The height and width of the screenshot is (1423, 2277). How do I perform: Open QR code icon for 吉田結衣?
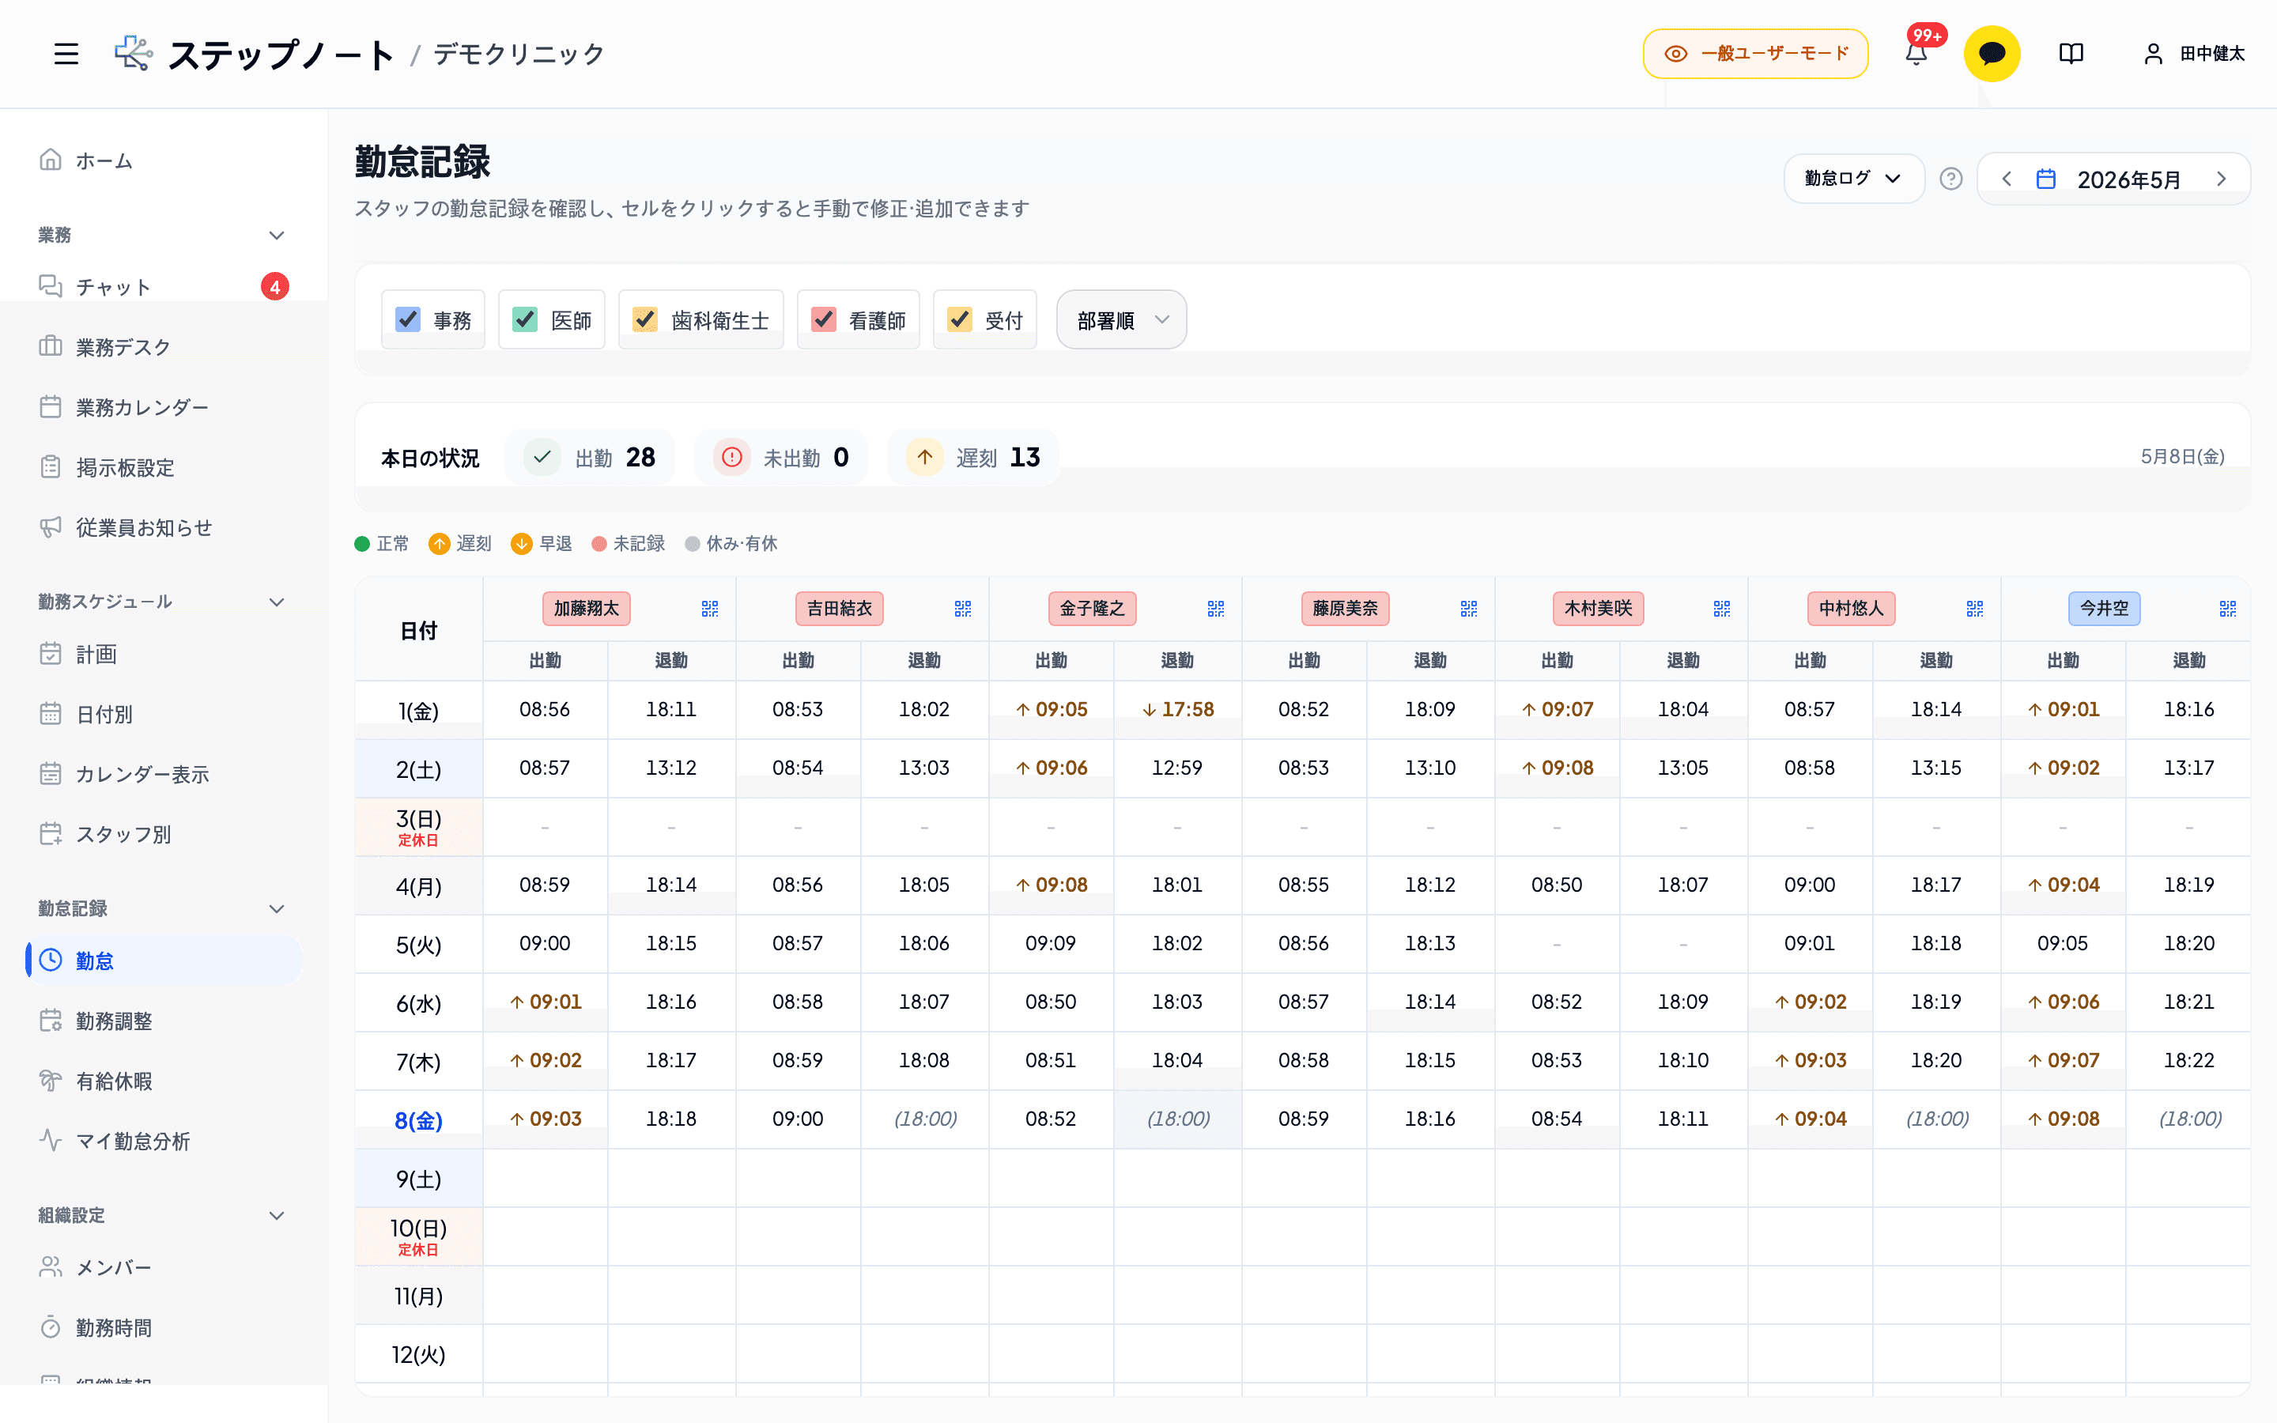point(962,609)
